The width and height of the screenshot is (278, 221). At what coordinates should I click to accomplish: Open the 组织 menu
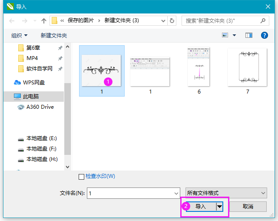pyautogui.click(x=19, y=35)
